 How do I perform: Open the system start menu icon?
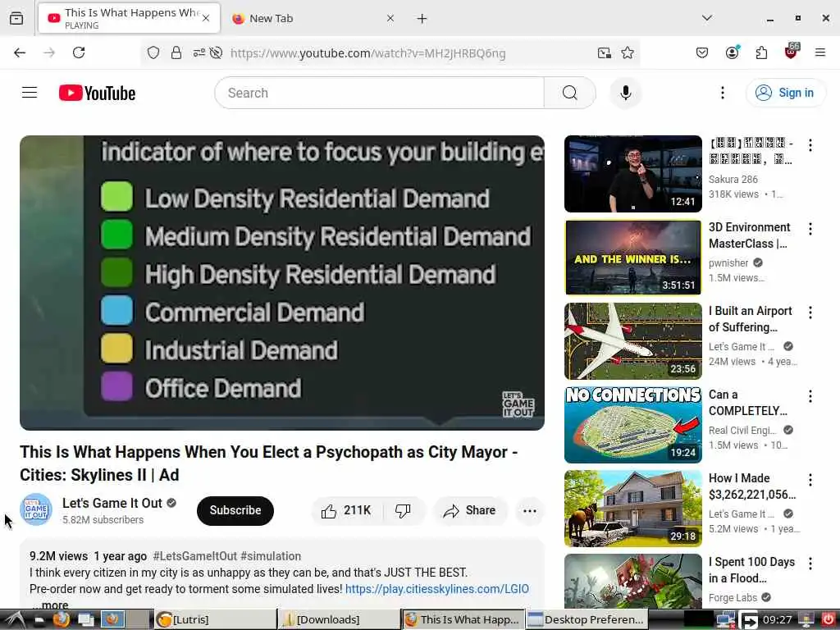coord(14,619)
